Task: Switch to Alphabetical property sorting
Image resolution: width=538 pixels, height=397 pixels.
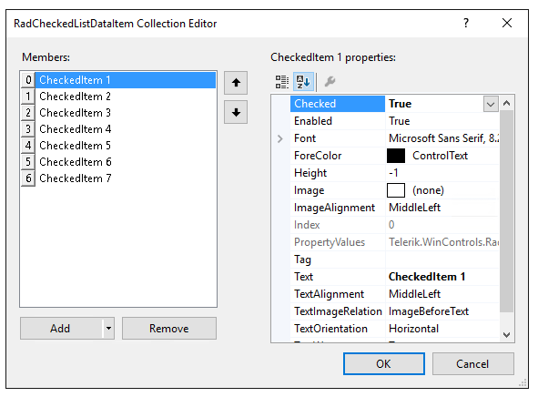Action: (303, 82)
